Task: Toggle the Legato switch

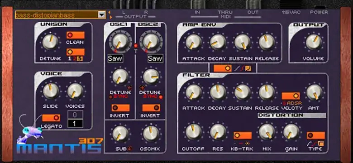Action: click(x=51, y=118)
